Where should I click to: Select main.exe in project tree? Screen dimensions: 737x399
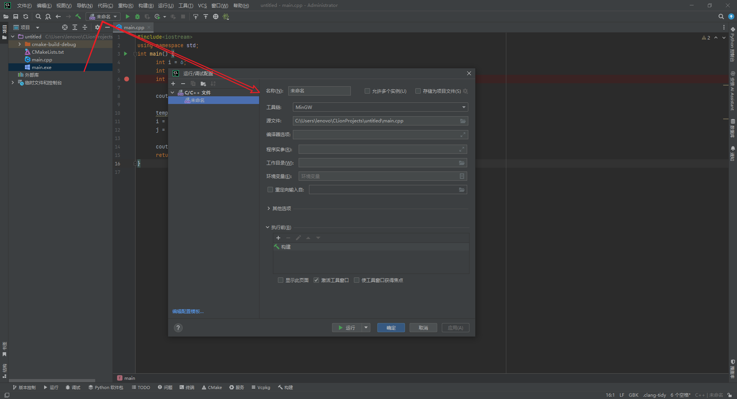click(x=41, y=67)
